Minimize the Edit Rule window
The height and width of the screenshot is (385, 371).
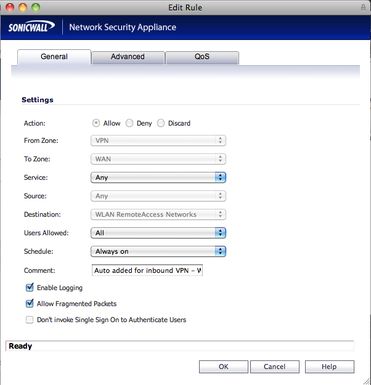point(23,7)
